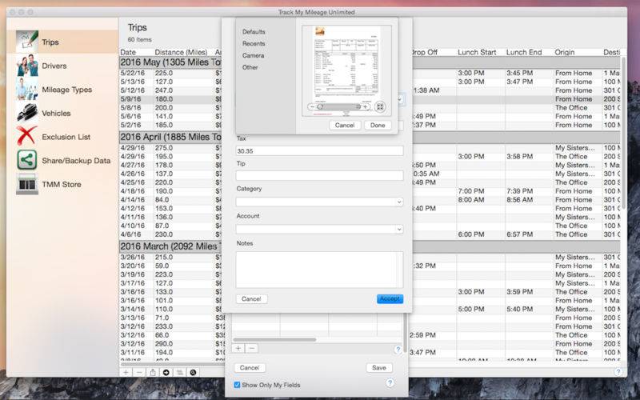Click the Lunch End column header
Viewport: 640px width, 400px height.
pyautogui.click(x=524, y=52)
